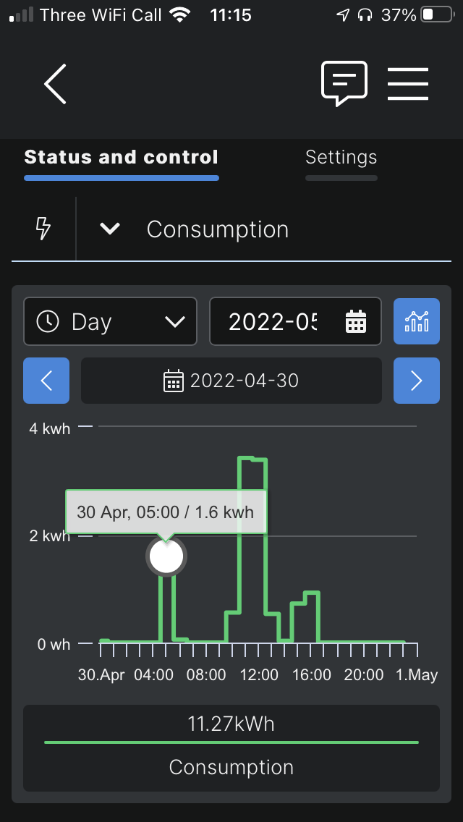Viewport: 463px width, 822px height.
Task: Click the 2022-05 date input field
Action: tap(295, 321)
